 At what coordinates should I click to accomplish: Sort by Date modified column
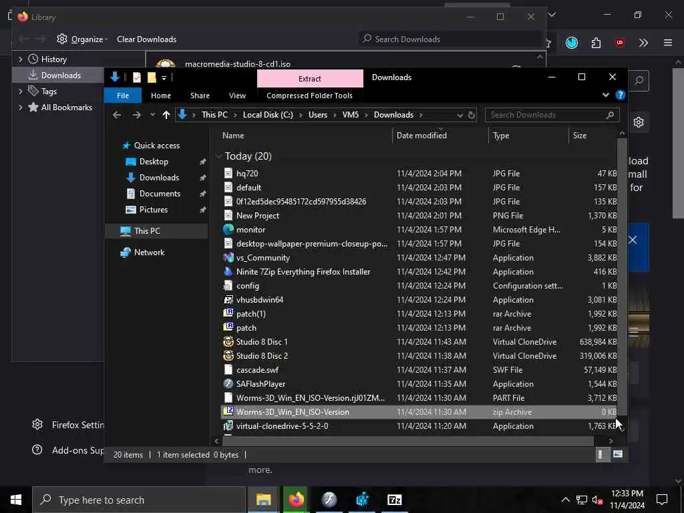point(441,136)
